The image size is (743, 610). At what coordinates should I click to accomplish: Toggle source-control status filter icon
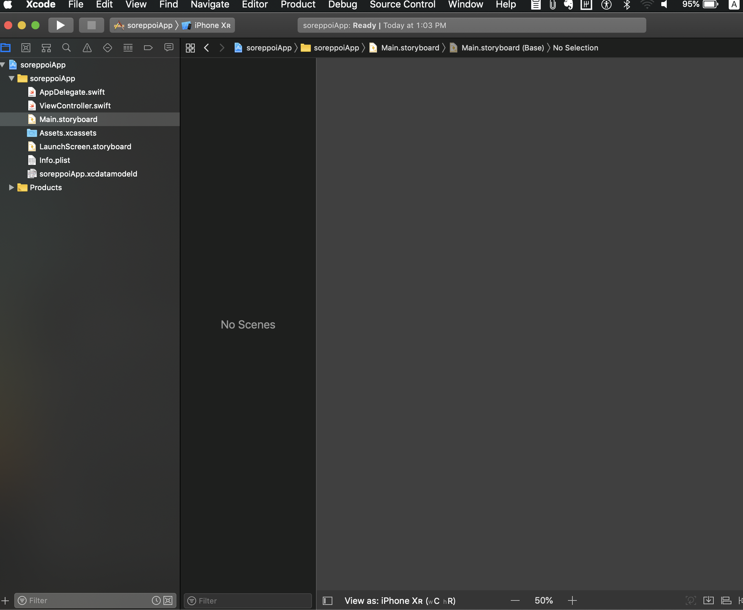pos(168,600)
